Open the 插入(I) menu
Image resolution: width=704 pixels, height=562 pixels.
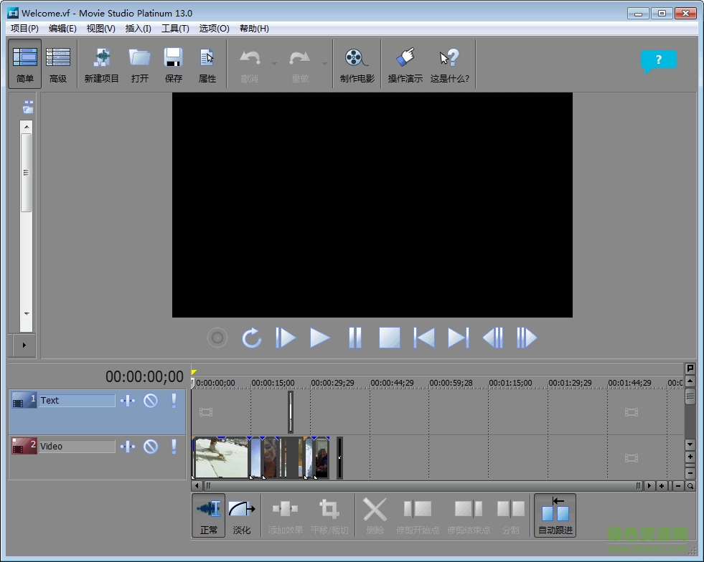coord(138,28)
